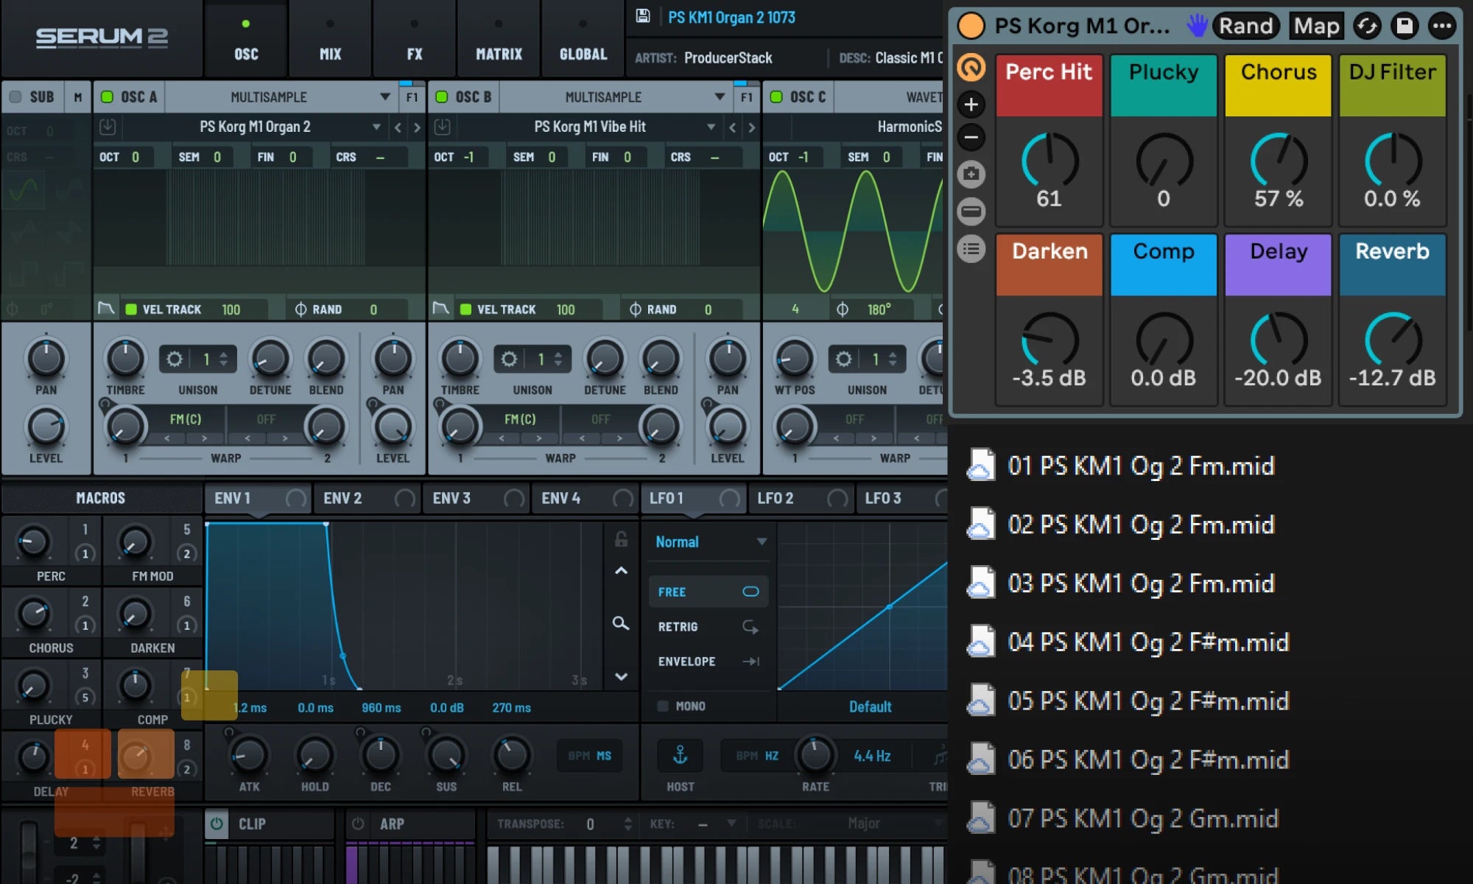1473x884 pixels.
Task: Click the LFO host anchor icon
Action: (680, 755)
